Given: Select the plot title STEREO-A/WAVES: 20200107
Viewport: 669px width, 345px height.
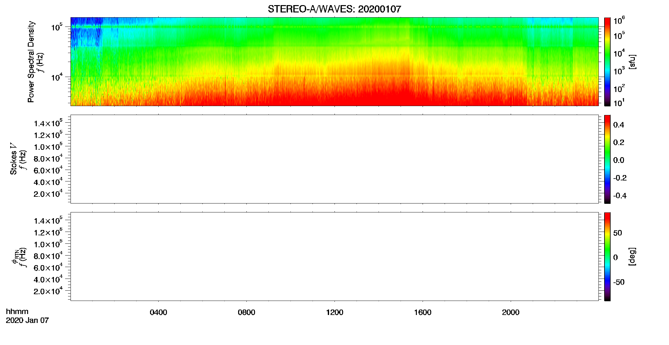Looking at the screenshot, I should coord(334,9).
